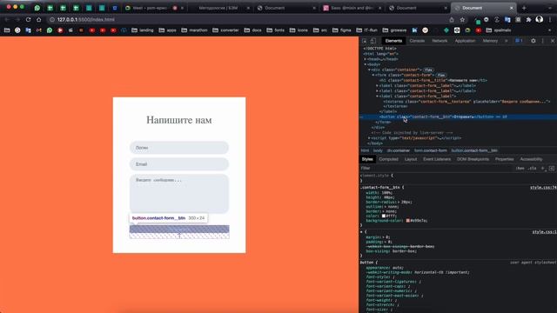Reload the page with the browser refresh icon
The height and width of the screenshot is (313, 557).
point(28,19)
